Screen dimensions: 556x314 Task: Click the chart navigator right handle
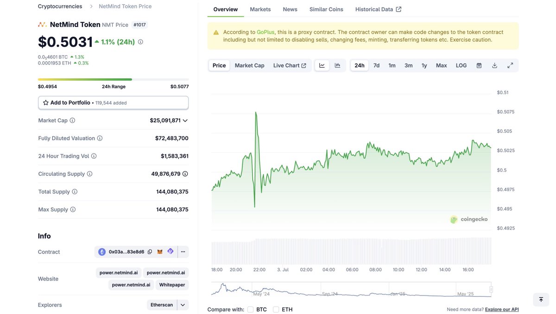(491, 289)
